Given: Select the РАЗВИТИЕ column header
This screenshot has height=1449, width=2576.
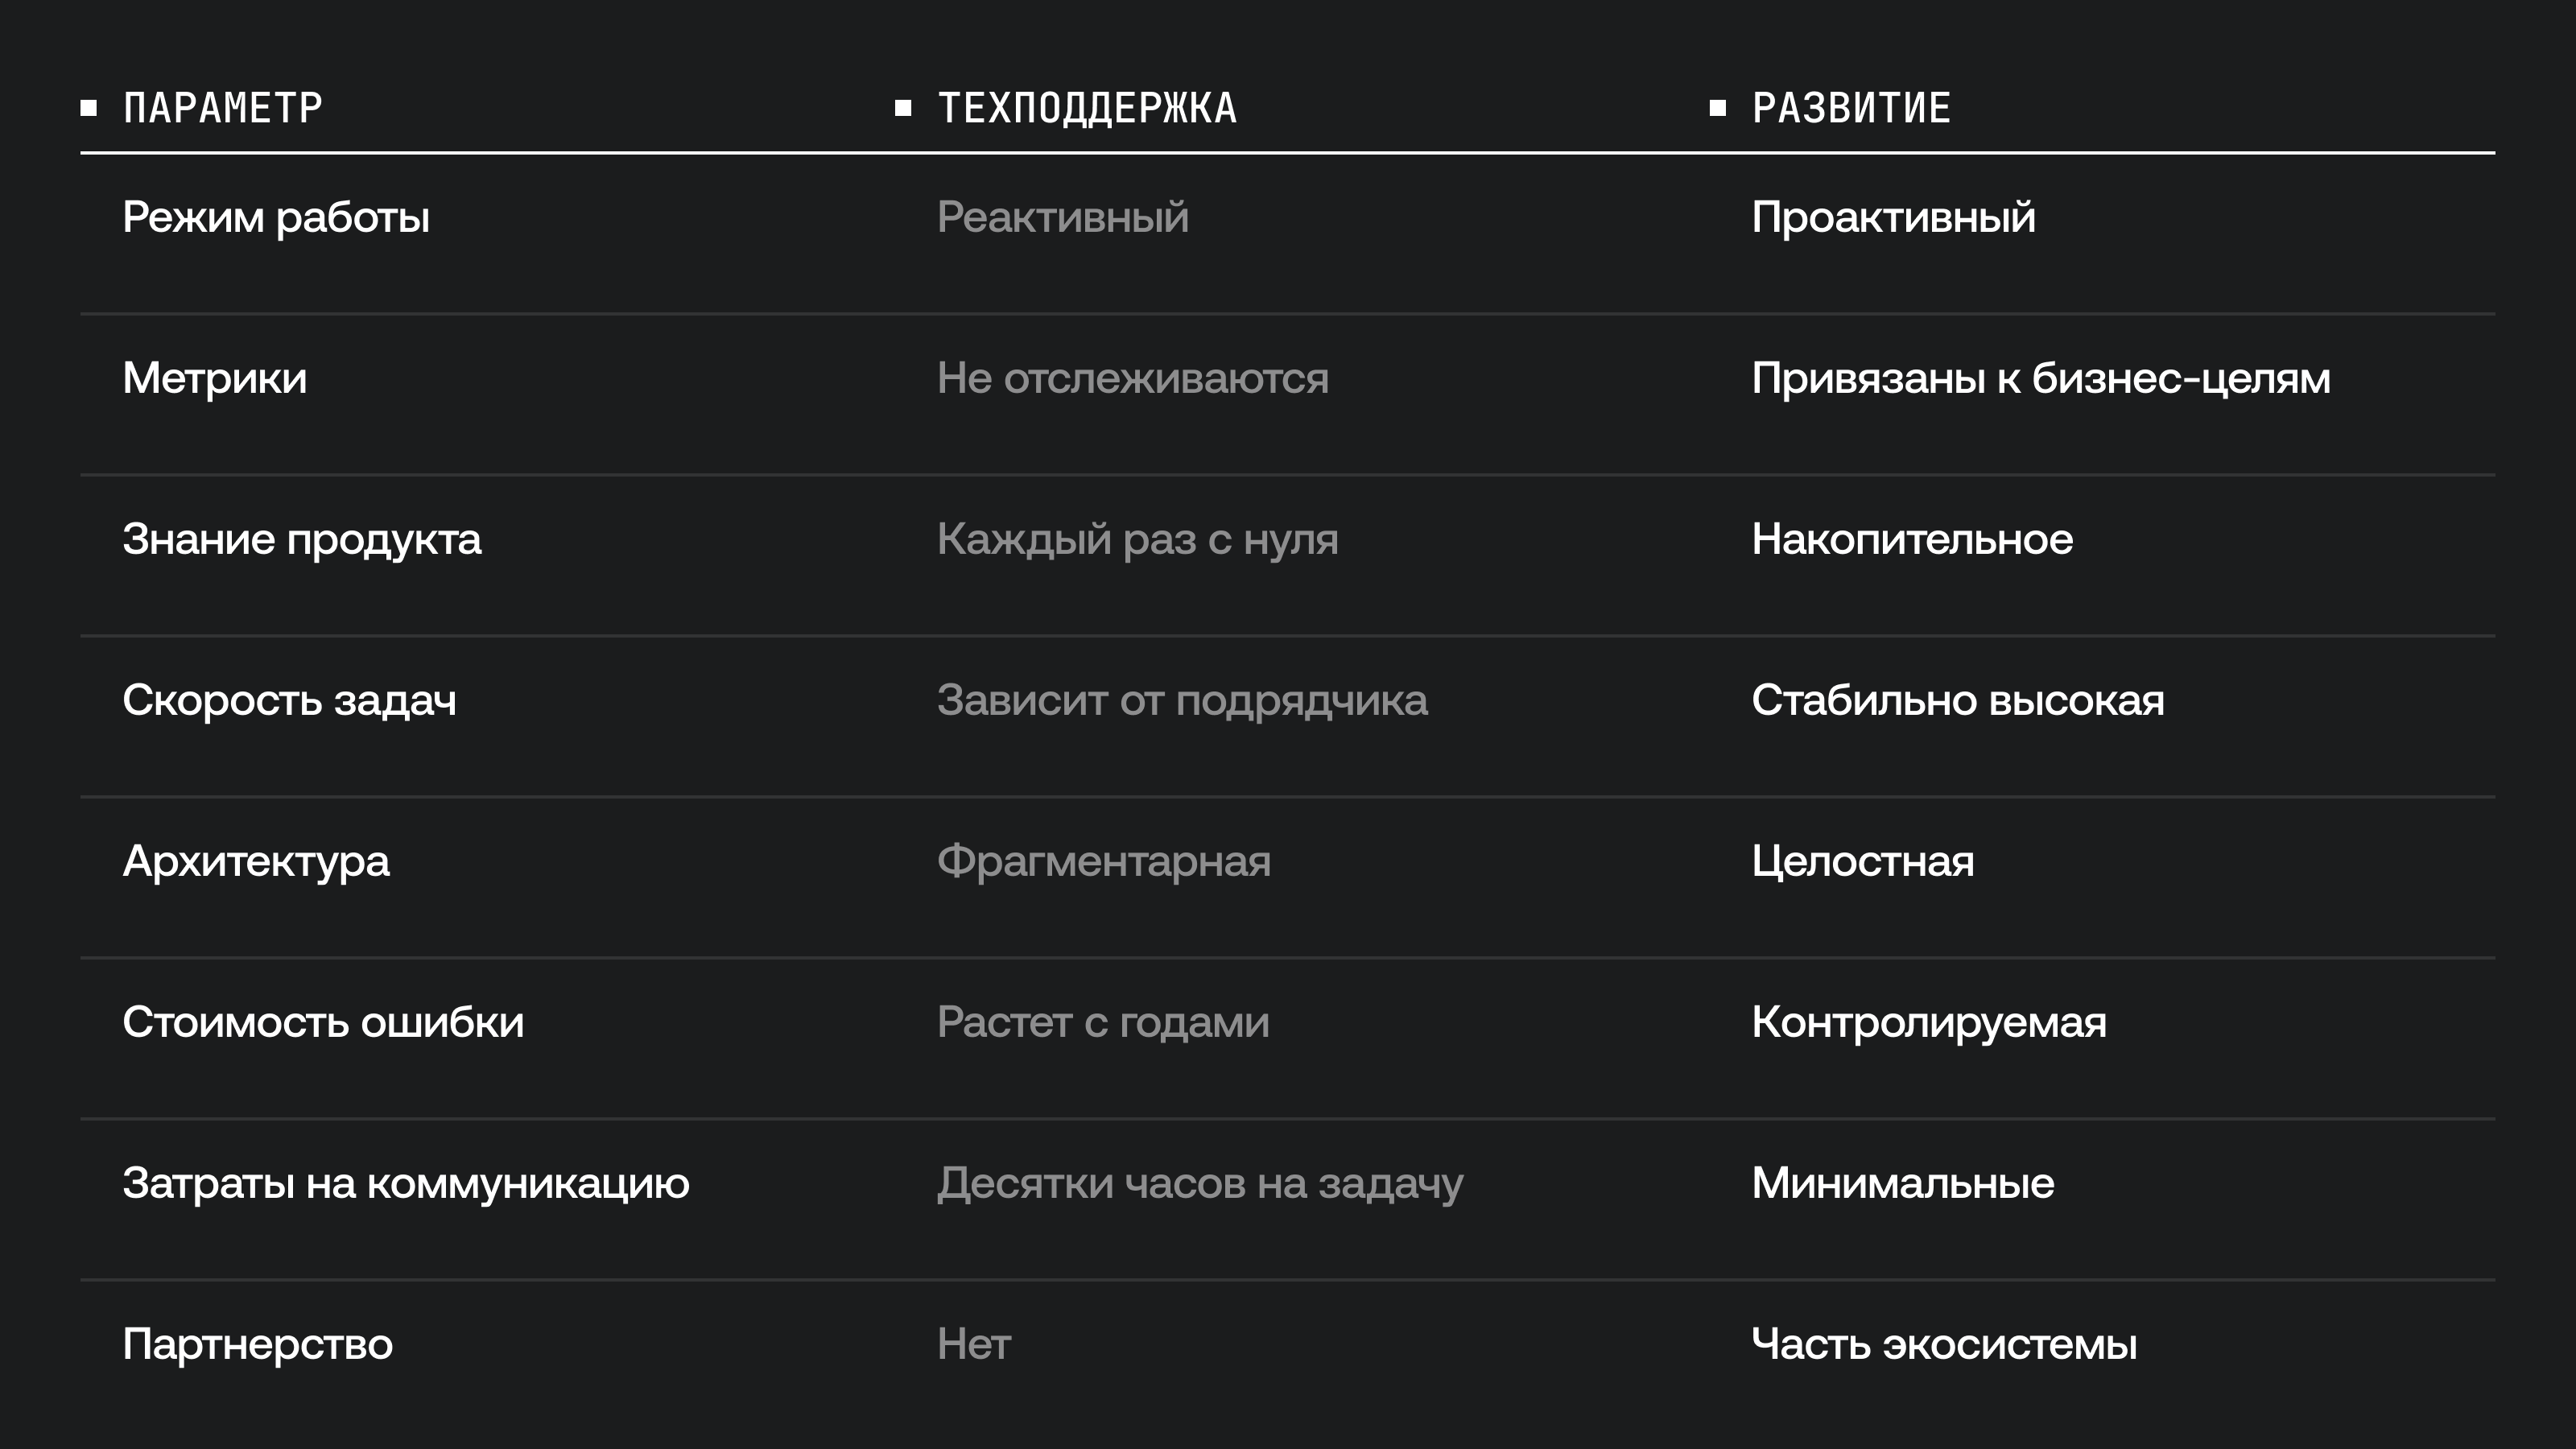Looking at the screenshot, I should coord(1851,108).
